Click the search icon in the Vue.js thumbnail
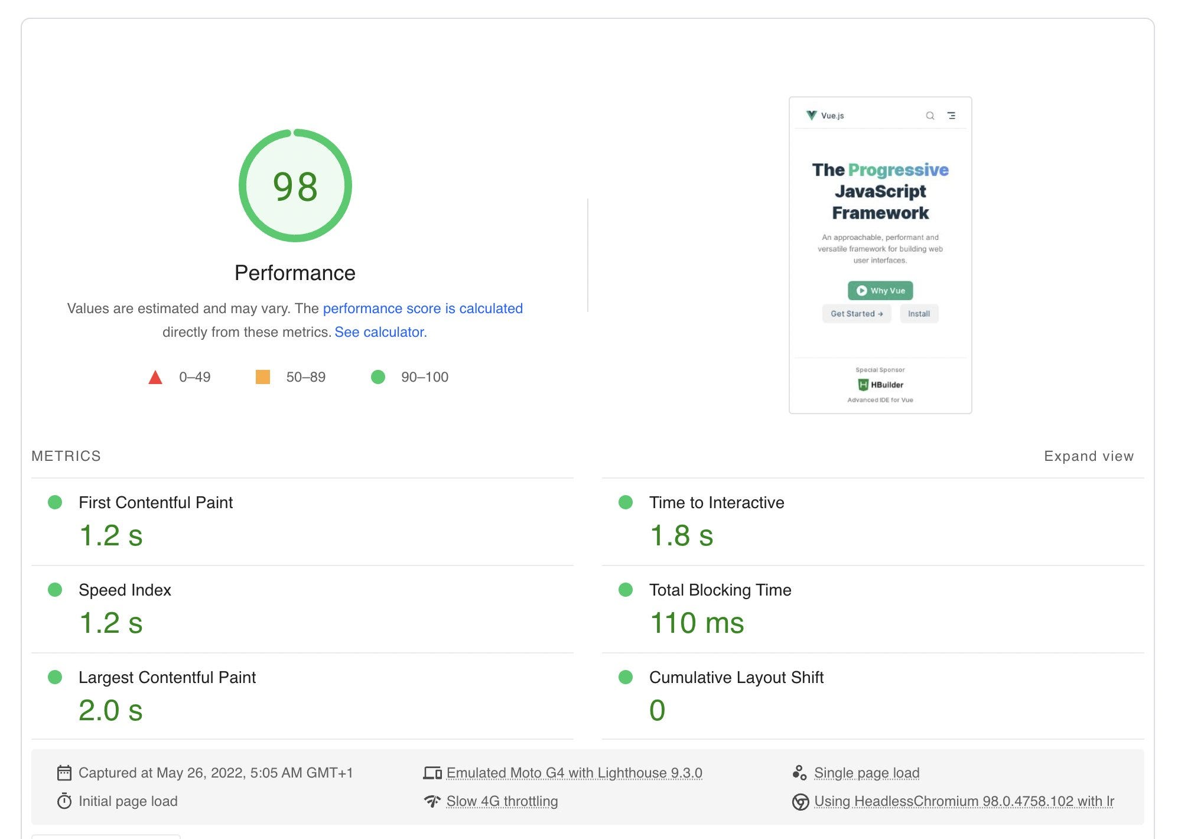 click(x=930, y=116)
